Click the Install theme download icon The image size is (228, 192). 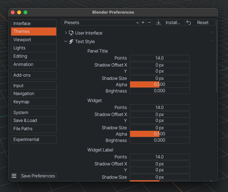158,22
